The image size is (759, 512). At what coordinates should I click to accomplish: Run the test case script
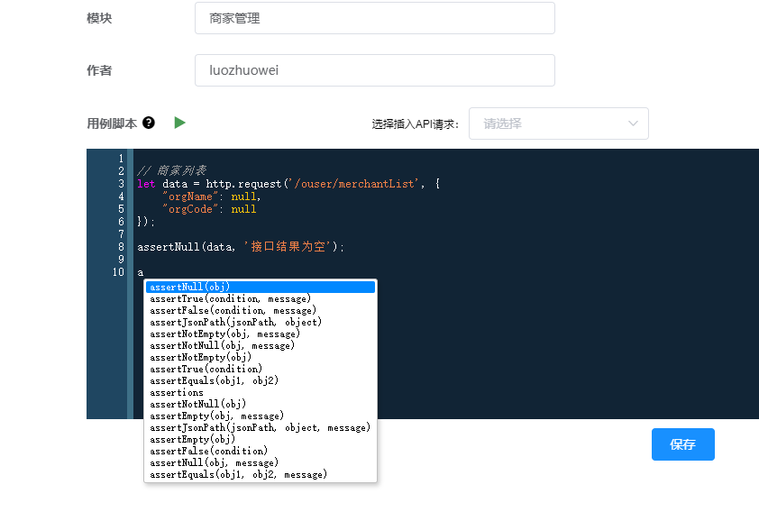click(x=179, y=123)
